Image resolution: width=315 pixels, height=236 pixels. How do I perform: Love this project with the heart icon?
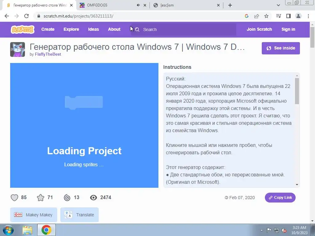click(x=14, y=198)
